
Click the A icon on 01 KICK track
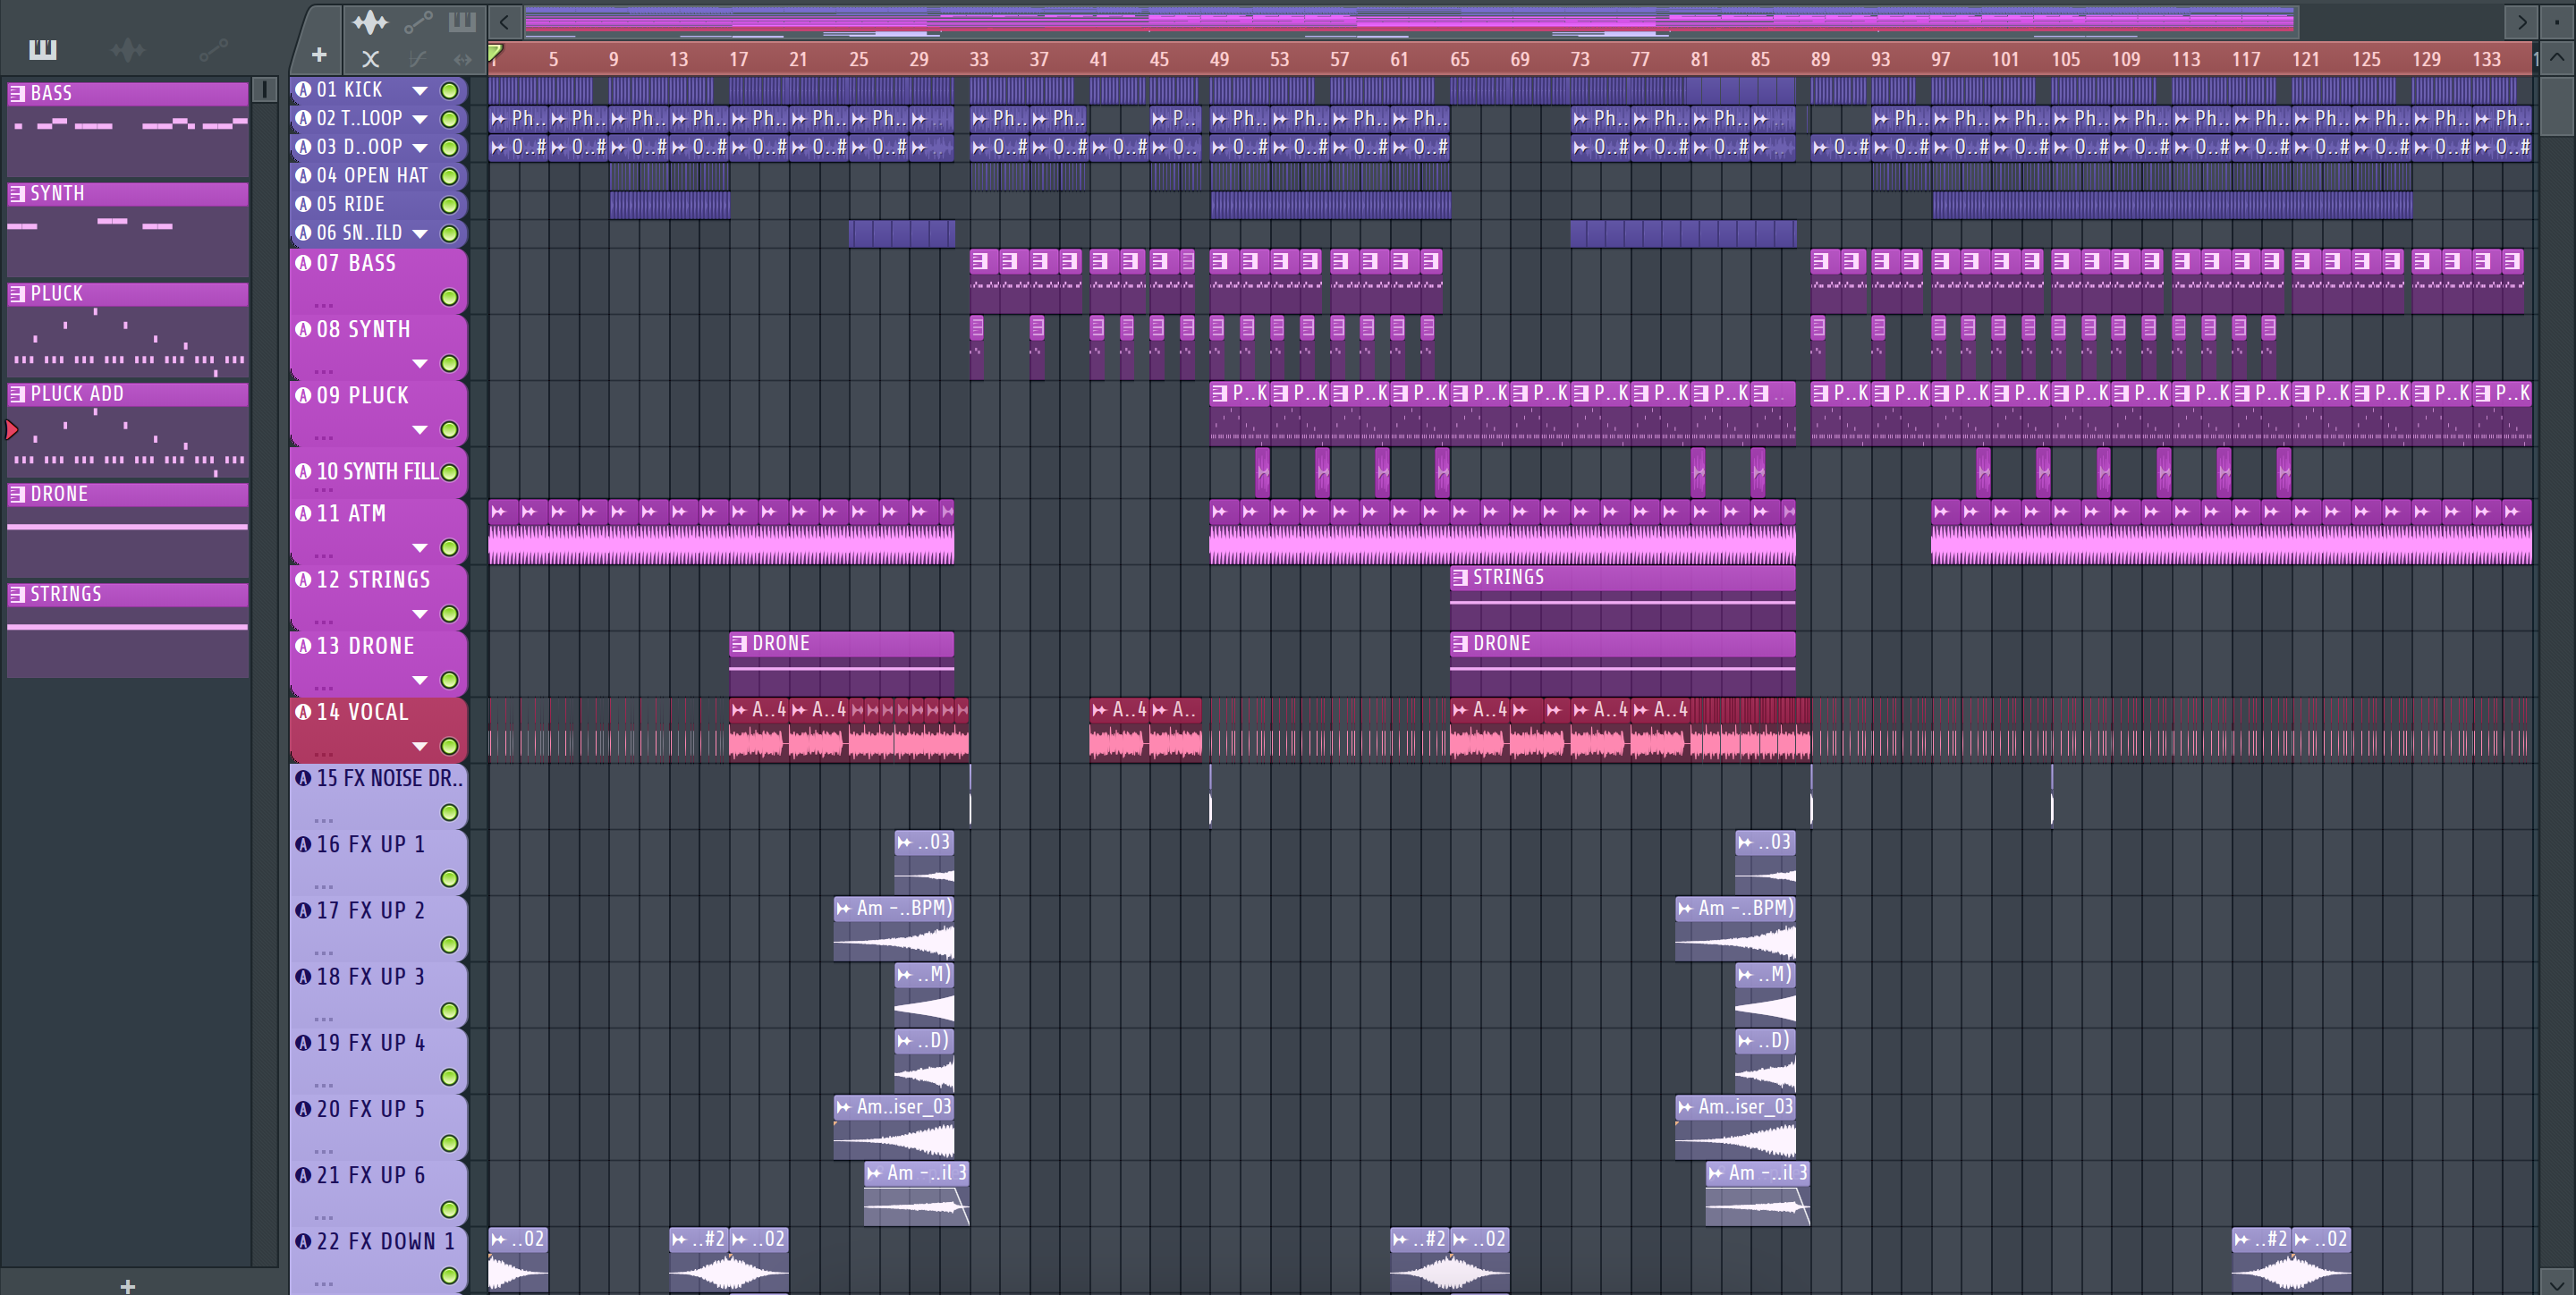pos(304,90)
